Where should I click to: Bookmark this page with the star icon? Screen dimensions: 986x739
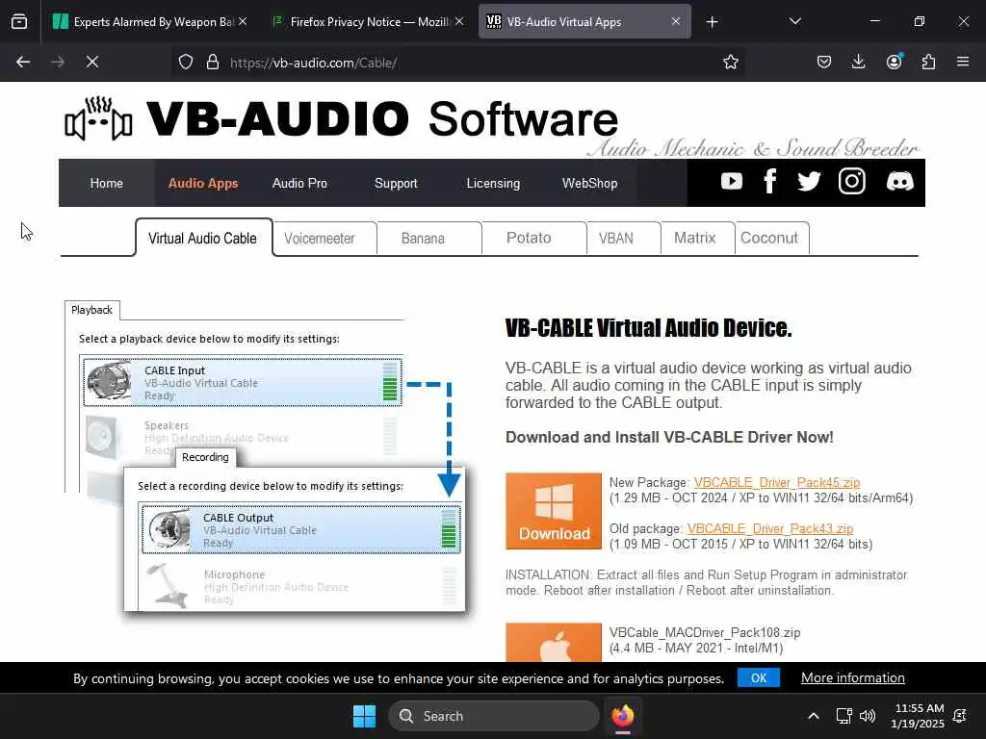[x=730, y=63]
